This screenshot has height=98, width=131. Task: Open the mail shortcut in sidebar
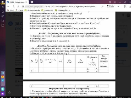(x=3, y=77)
